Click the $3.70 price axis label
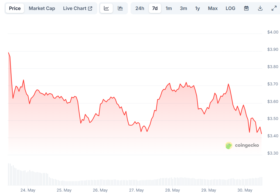Viewport: 280px width, 194px height. (x=273, y=84)
